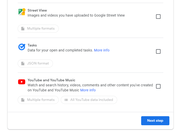This screenshot has width=184, height=131.
Task: Enable YouTube and YouTube Music checkbox
Action: click(x=158, y=86)
